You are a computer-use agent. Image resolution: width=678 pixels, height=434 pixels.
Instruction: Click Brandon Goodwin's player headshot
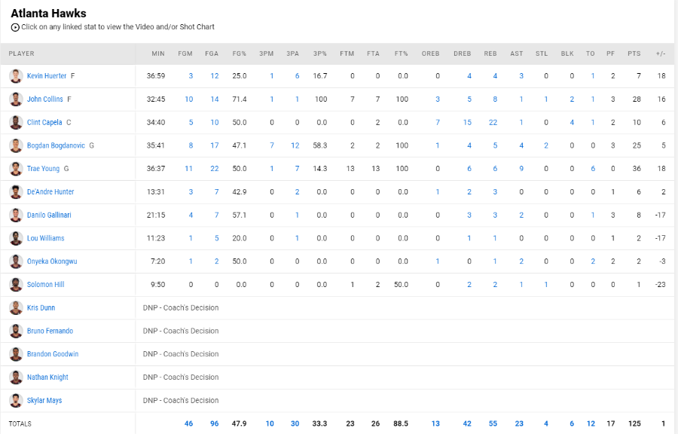point(16,354)
